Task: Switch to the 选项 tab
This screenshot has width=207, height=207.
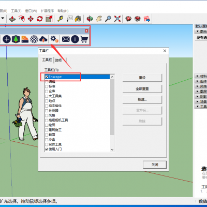Action: point(58,60)
